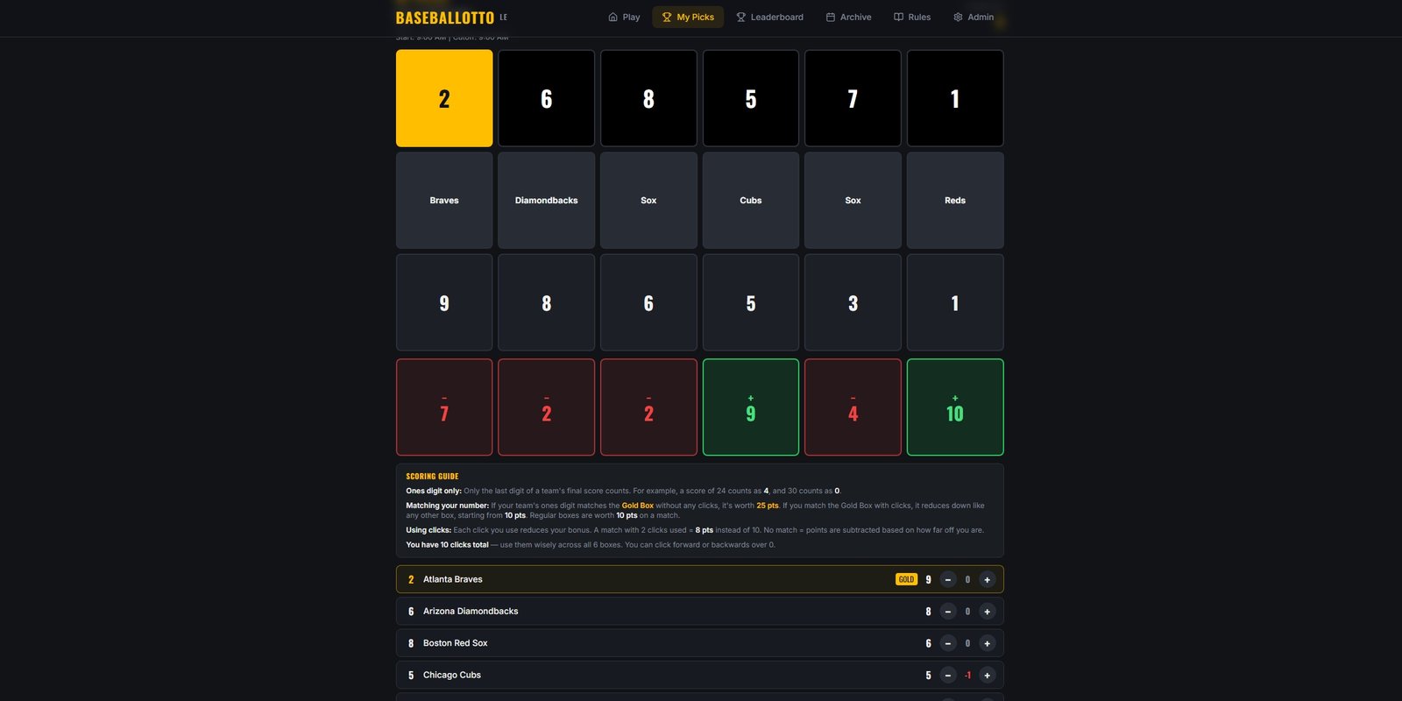Click the green +10 score box
Viewport: 1402px width, 701px height.
click(955, 407)
